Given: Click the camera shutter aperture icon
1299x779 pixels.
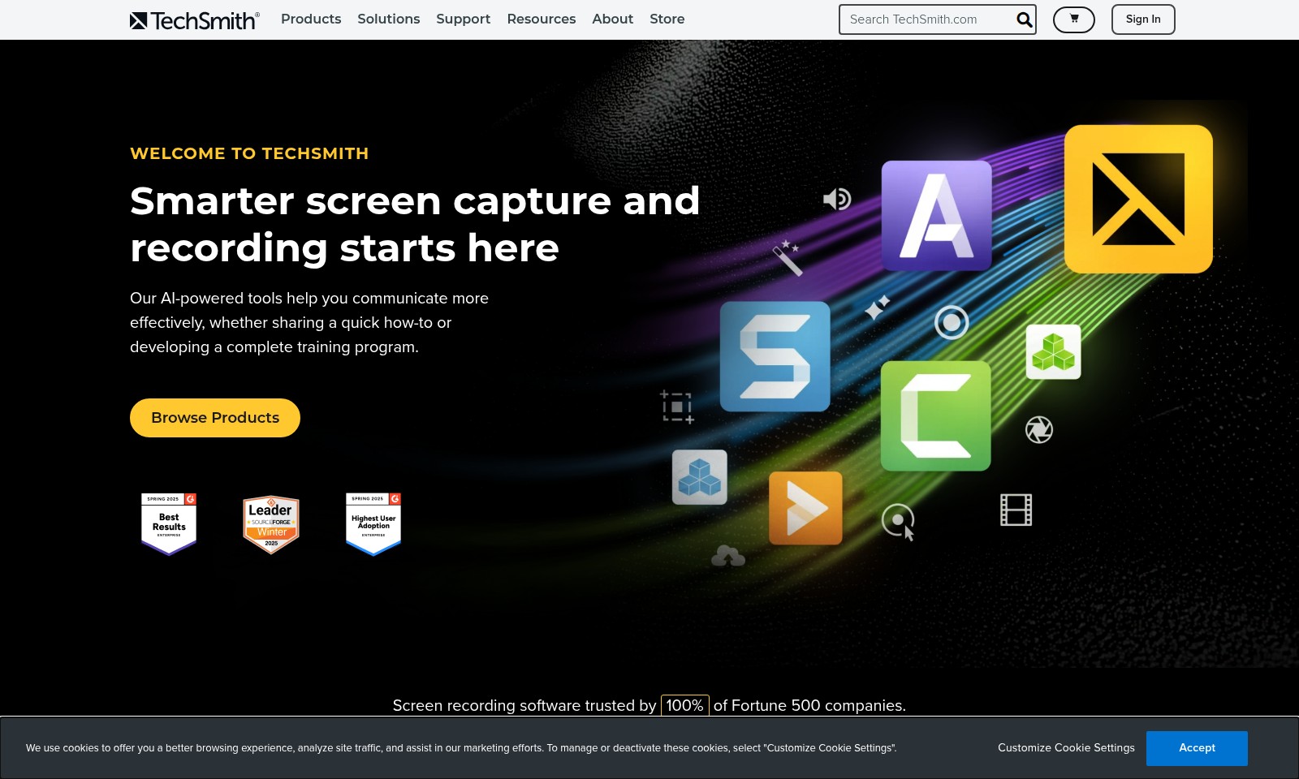Looking at the screenshot, I should [1039, 429].
